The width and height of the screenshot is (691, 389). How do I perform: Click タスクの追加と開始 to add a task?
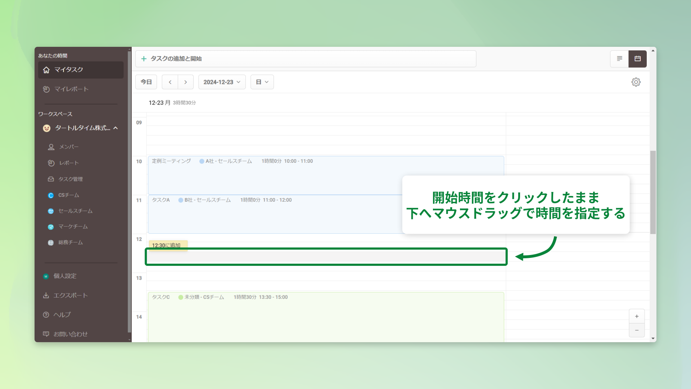(176, 59)
